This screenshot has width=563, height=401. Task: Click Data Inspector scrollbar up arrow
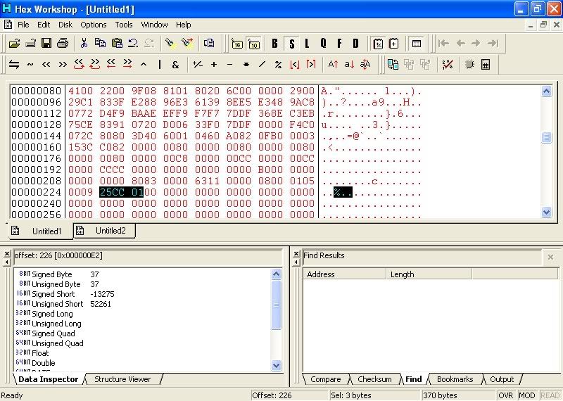coord(276,274)
